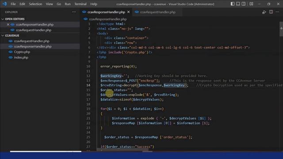
Task: Click the EXPLORER panel title
Action: [x=11, y=12]
